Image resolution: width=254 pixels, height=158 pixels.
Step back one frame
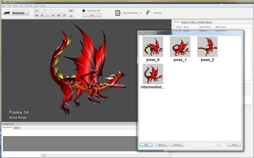(42, 15)
